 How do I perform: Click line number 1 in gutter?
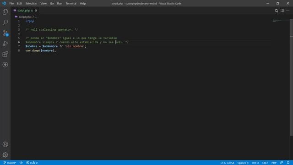click(19, 21)
